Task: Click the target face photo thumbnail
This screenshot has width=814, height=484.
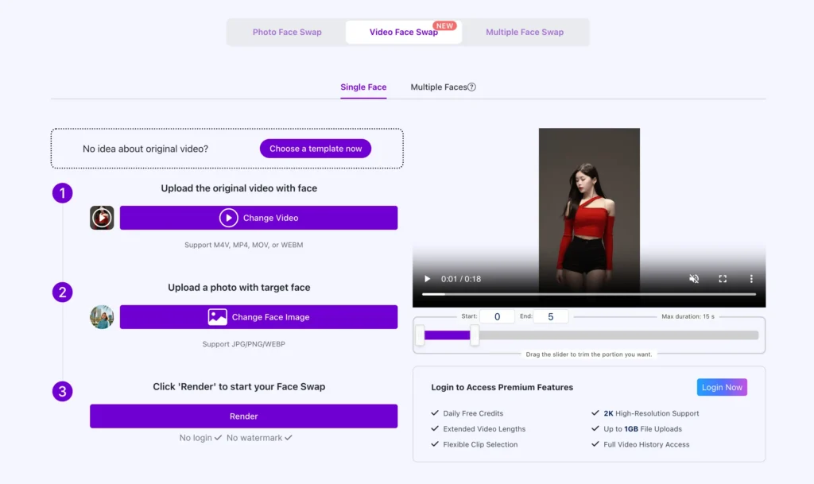Action: click(102, 317)
